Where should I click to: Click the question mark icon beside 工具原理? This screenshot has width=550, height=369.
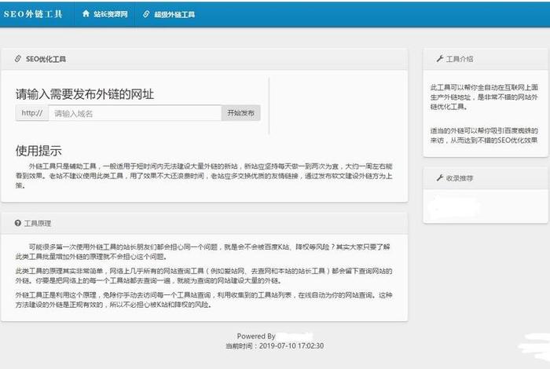(18, 223)
